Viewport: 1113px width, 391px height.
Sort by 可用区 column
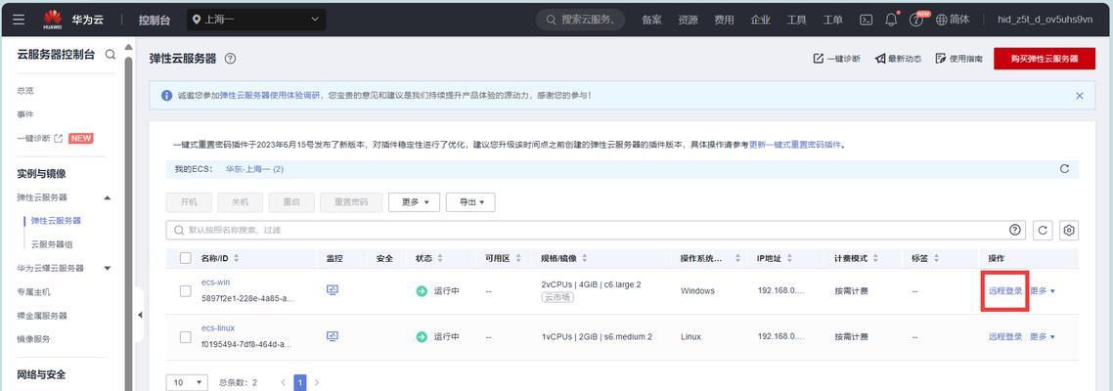pyautogui.click(x=519, y=258)
